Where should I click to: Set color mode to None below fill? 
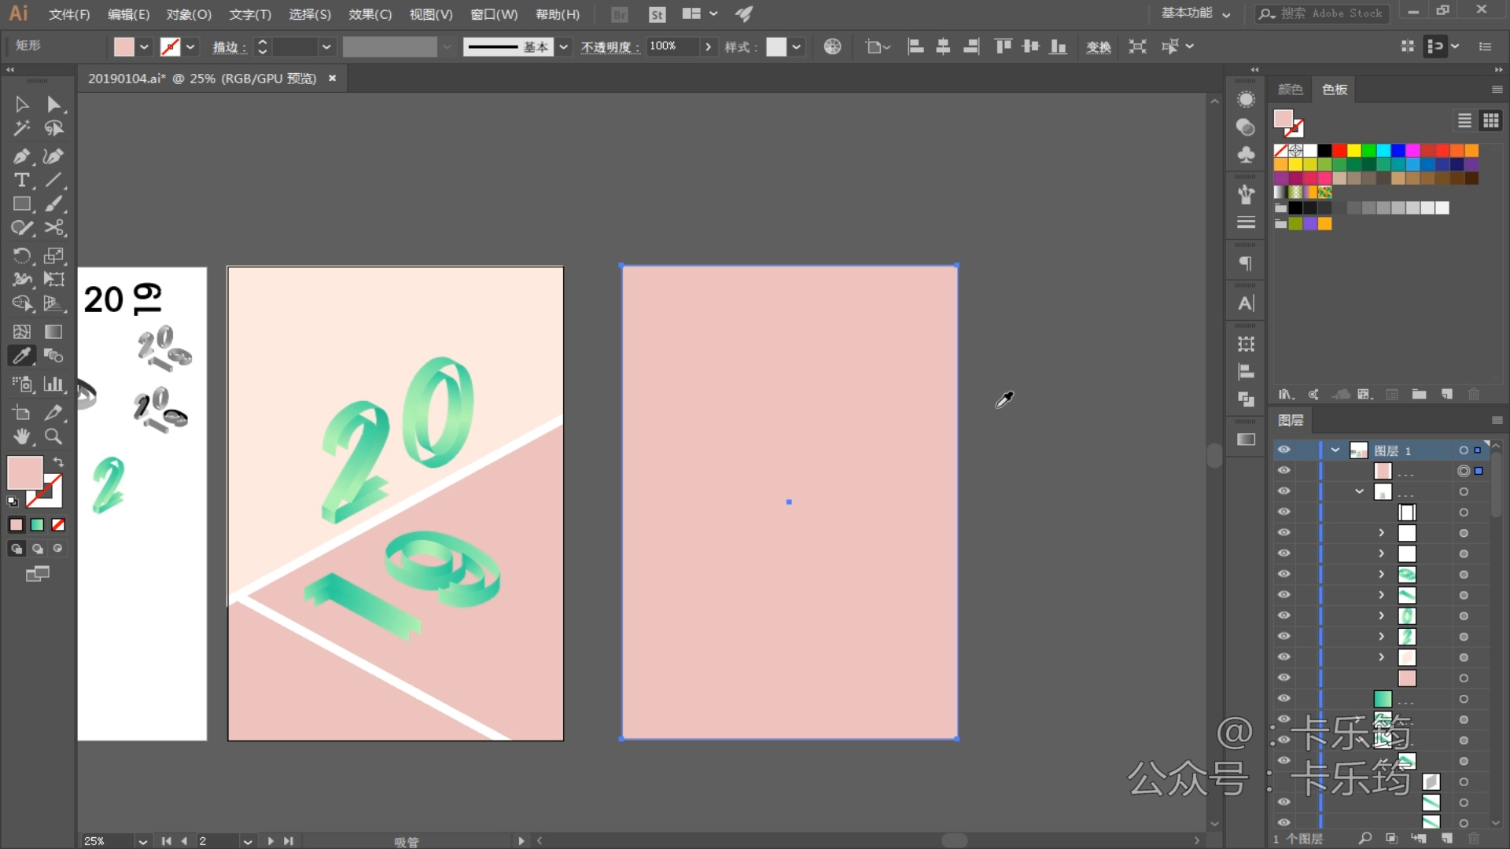point(58,525)
